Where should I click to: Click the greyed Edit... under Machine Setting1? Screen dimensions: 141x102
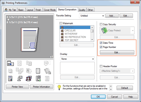pyautogui.click(x=117, y=77)
